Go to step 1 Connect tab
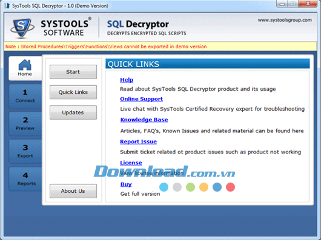This screenshot has width=321, height=240. [x=25, y=96]
